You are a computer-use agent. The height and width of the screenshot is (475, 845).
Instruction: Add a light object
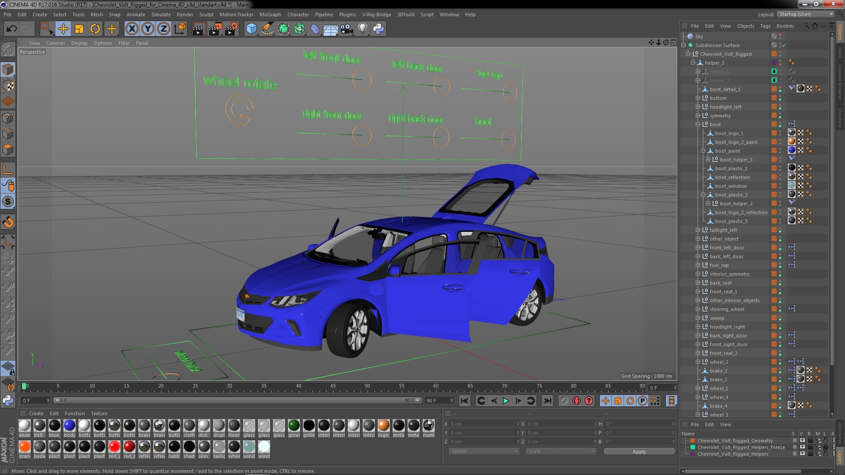click(363, 29)
